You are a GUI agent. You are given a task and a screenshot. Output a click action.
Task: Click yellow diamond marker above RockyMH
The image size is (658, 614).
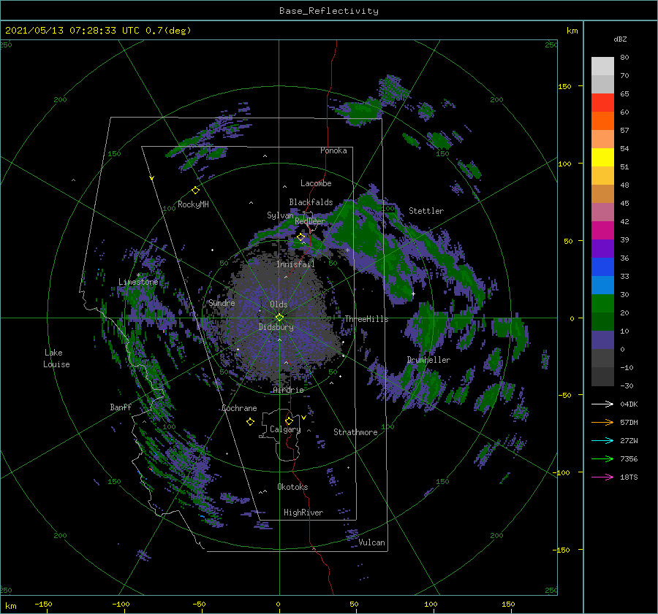tap(195, 191)
